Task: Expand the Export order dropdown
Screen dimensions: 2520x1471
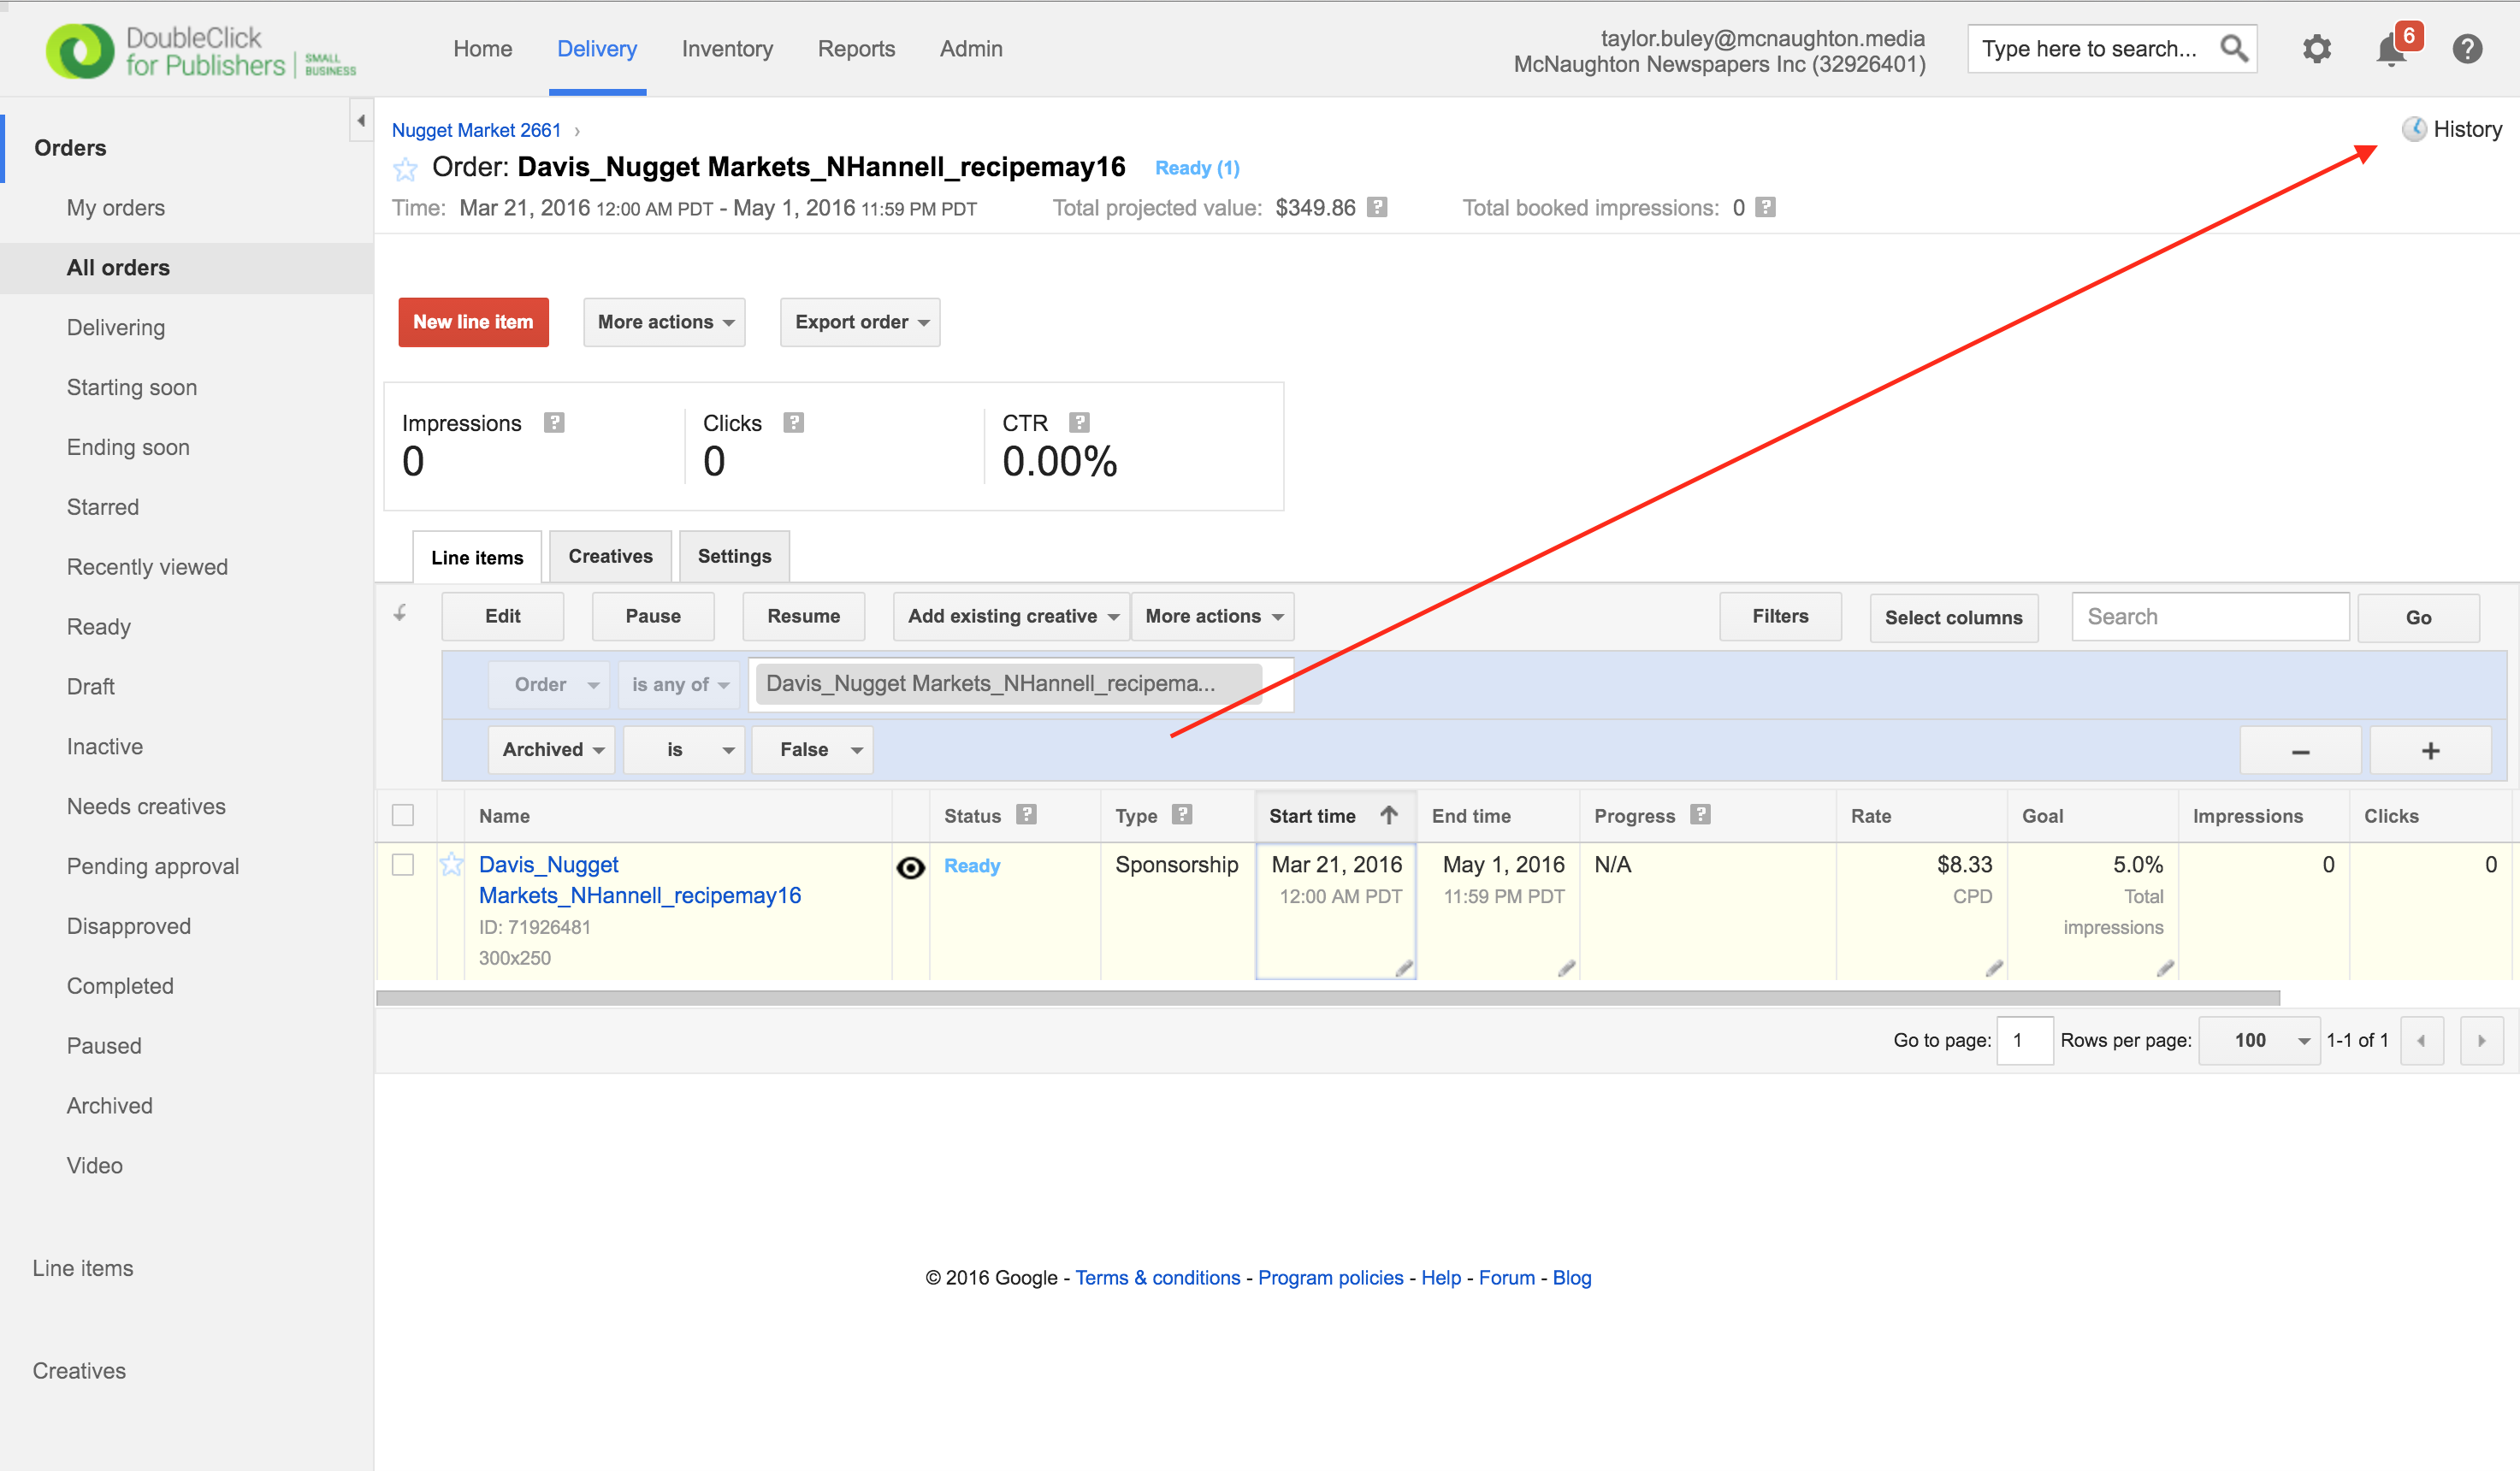Action: pyautogui.click(x=860, y=322)
